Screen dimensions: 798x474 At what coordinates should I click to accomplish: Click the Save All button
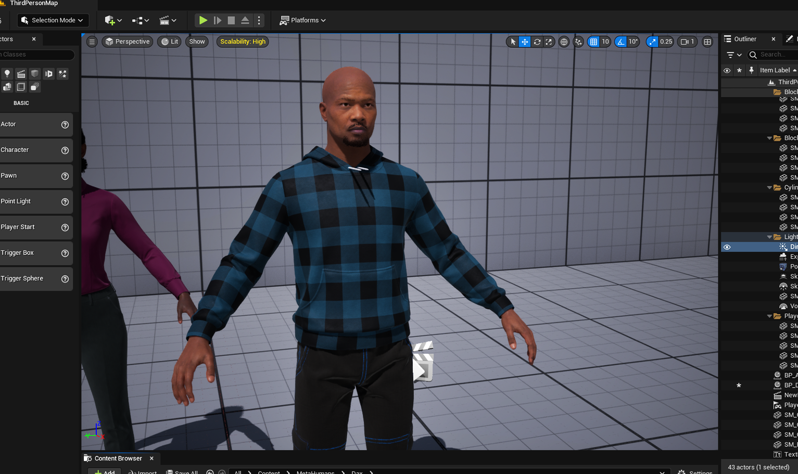tap(182, 471)
